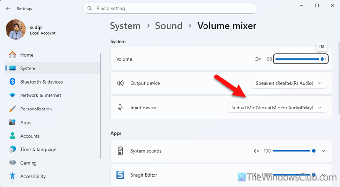Open Accounts settings
This screenshot has width=340, height=187.
(x=52, y=136)
